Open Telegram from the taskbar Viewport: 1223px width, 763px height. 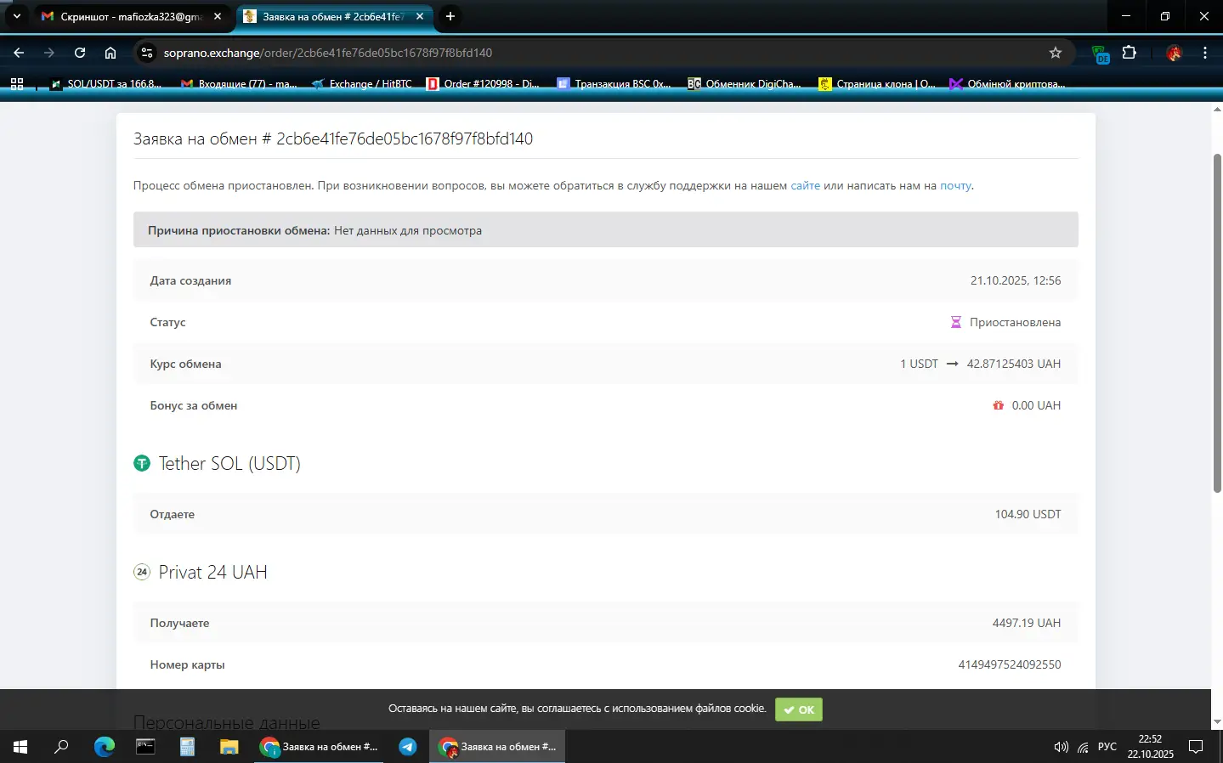point(408,747)
